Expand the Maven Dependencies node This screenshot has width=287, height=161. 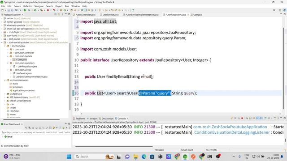[x=5, y=101]
